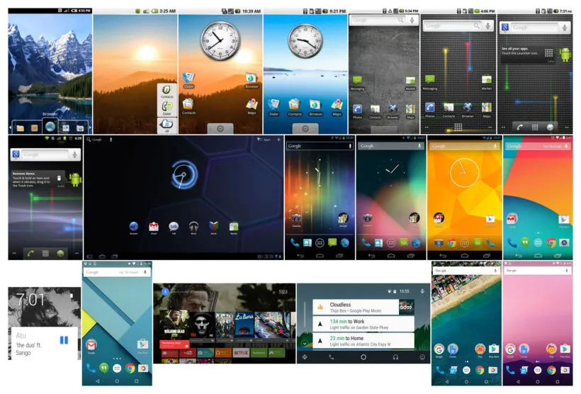581x394 pixels.
Task: Open Browser on the 9:21 PM screen
Action: coord(315,107)
